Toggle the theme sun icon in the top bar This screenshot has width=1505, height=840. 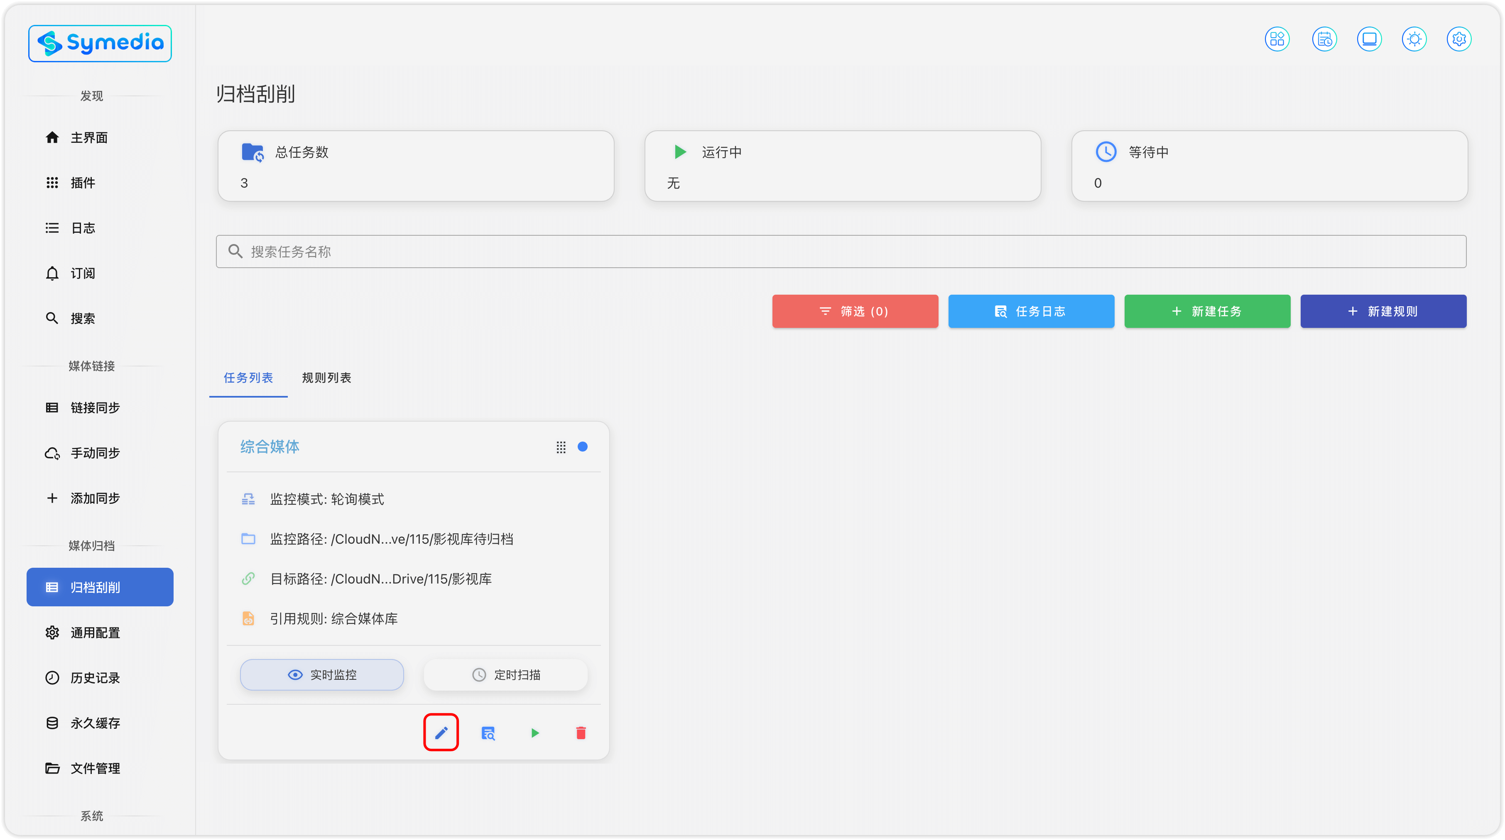pos(1414,39)
